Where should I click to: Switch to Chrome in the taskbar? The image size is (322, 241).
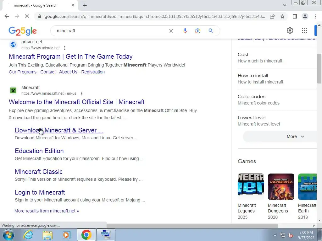86,235
